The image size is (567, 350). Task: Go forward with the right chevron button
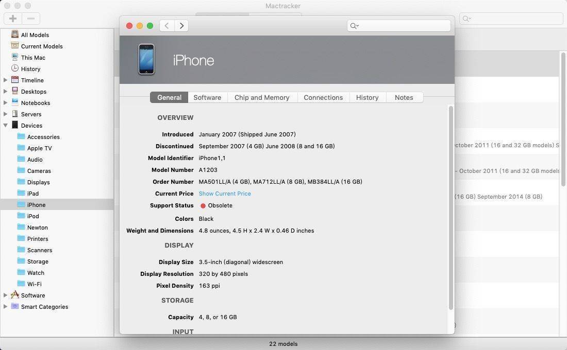[x=181, y=26]
